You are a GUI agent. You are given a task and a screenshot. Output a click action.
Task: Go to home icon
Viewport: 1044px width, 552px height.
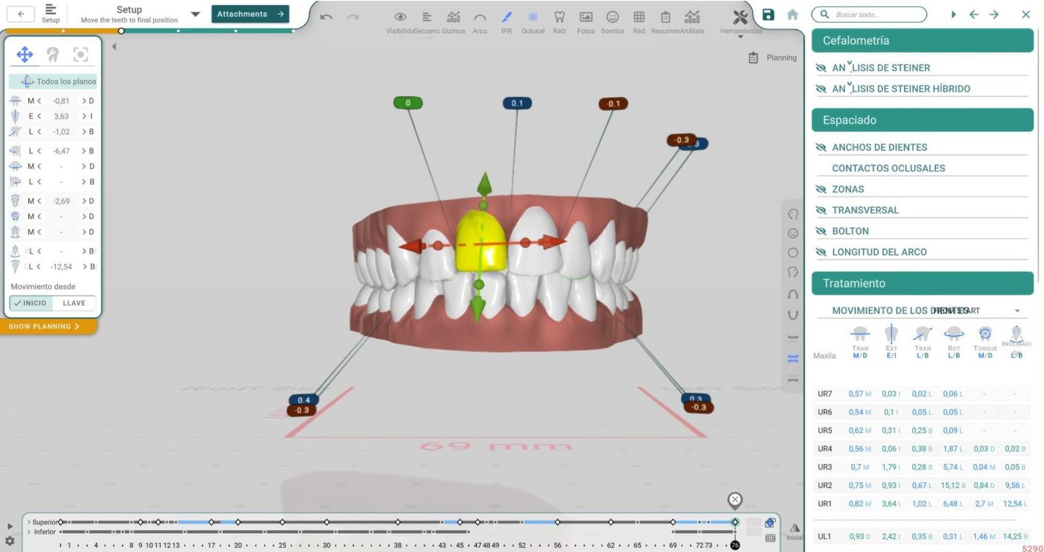[792, 14]
